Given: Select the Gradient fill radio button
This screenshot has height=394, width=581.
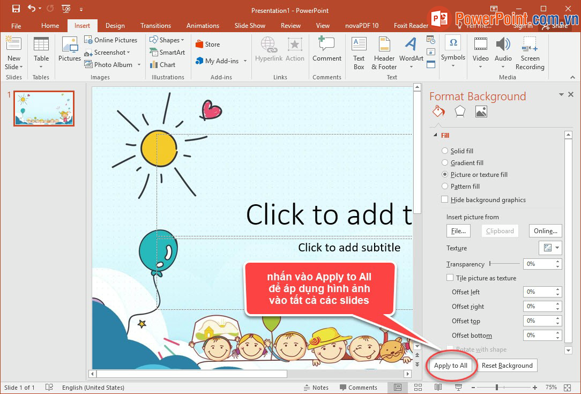Looking at the screenshot, I should pos(445,163).
